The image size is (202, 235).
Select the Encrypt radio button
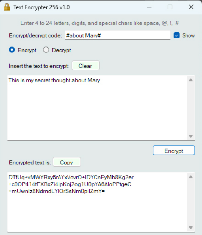pos(12,50)
